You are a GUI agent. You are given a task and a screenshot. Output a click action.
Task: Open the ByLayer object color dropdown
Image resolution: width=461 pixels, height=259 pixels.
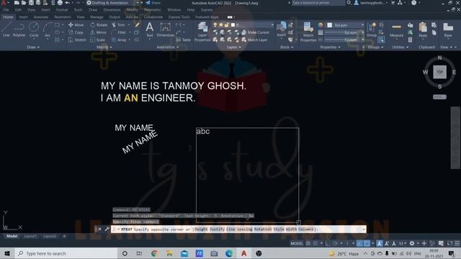click(346, 25)
